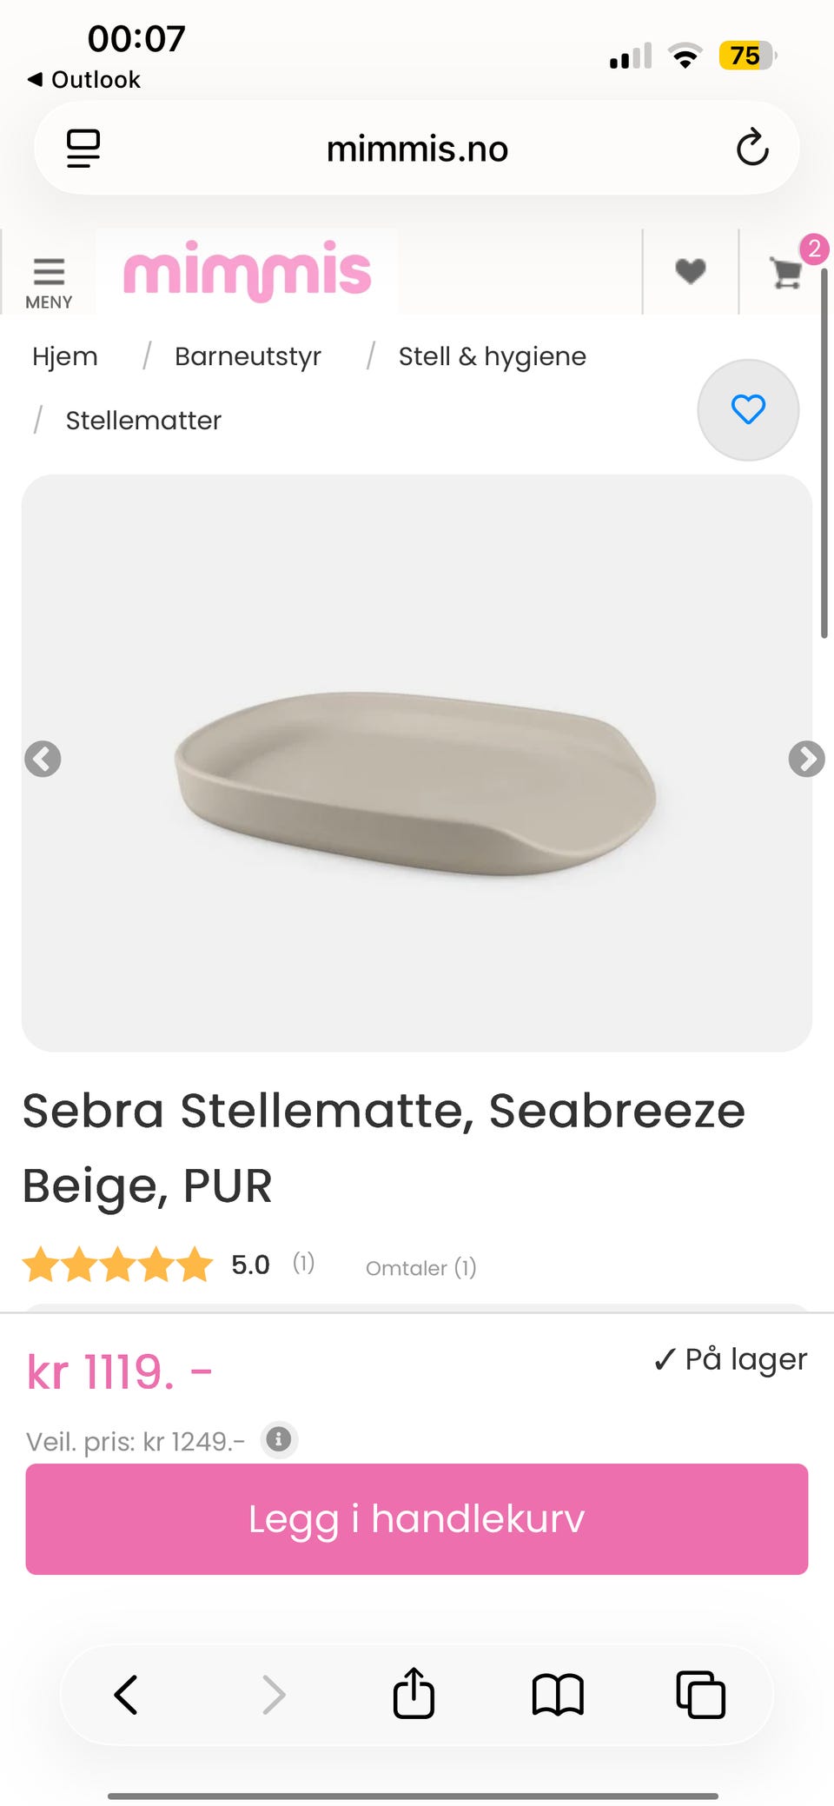Add product with Legg i handlekurv
The width and height of the screenshot is (834, 1806).
[417, 1519]
